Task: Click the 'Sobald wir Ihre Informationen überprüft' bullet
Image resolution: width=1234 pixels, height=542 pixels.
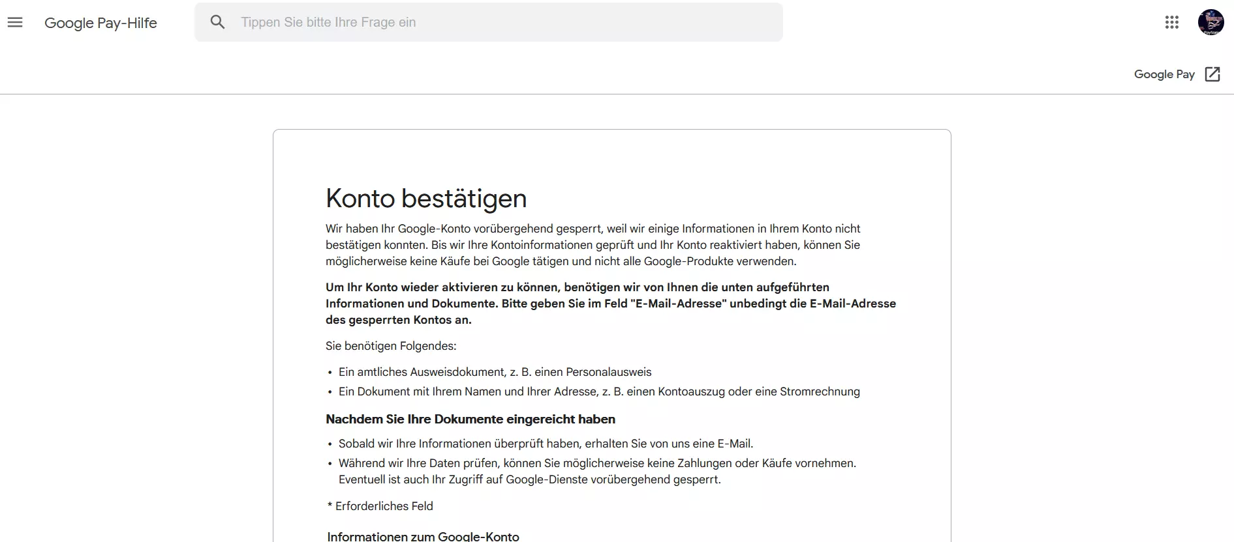Action: point(546,444)
